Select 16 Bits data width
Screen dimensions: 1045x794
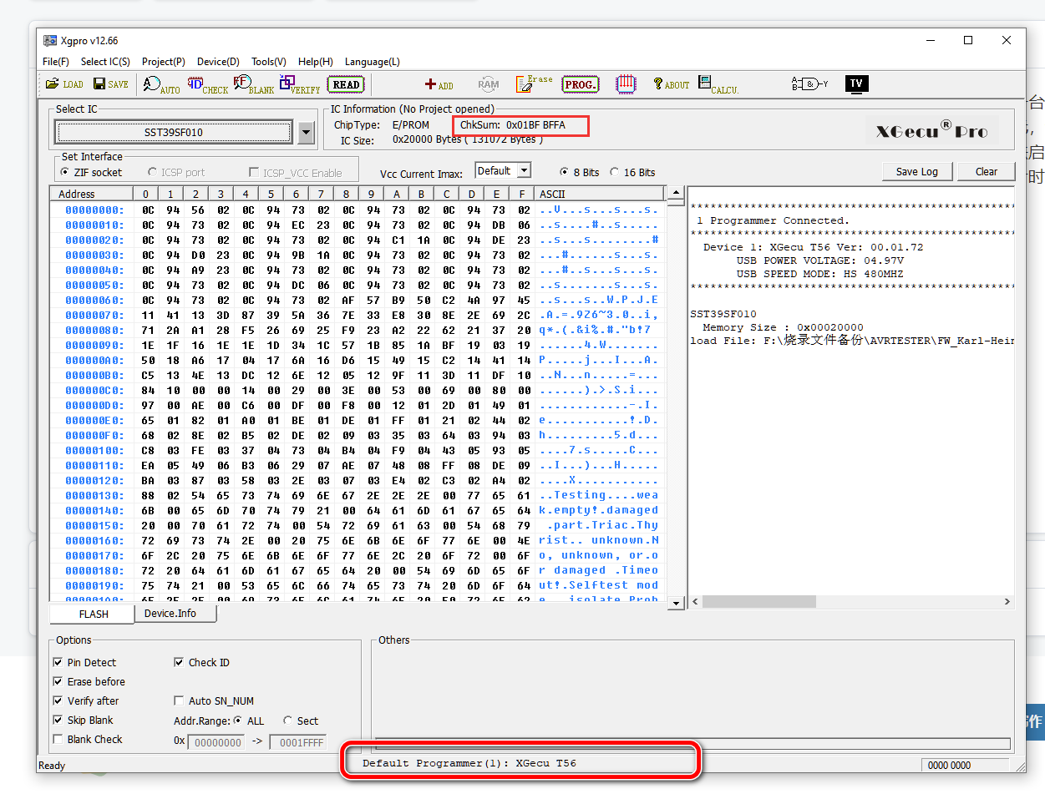point(632,172)
